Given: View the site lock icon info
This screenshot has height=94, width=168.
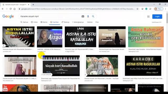Looking at the screenshot, I should (19, 9).
